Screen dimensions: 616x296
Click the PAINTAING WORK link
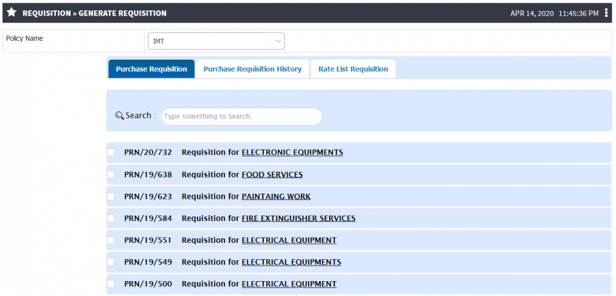coord(276,196)
